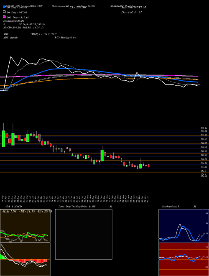
Task: Click the 294.14 price axis label
Action: [204, 163]
